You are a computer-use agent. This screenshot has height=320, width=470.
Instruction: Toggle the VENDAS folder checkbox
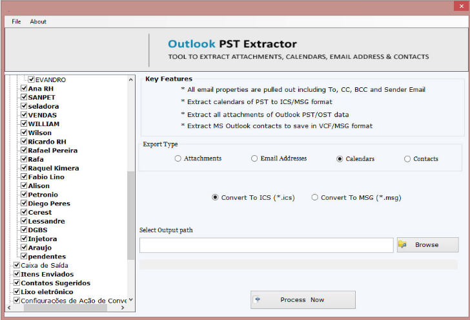(24, 114)
